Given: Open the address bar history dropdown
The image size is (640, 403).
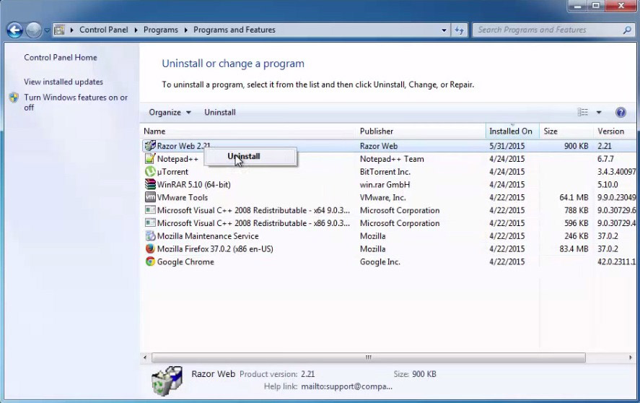Looking at the screenshot, I should (444, 30).
